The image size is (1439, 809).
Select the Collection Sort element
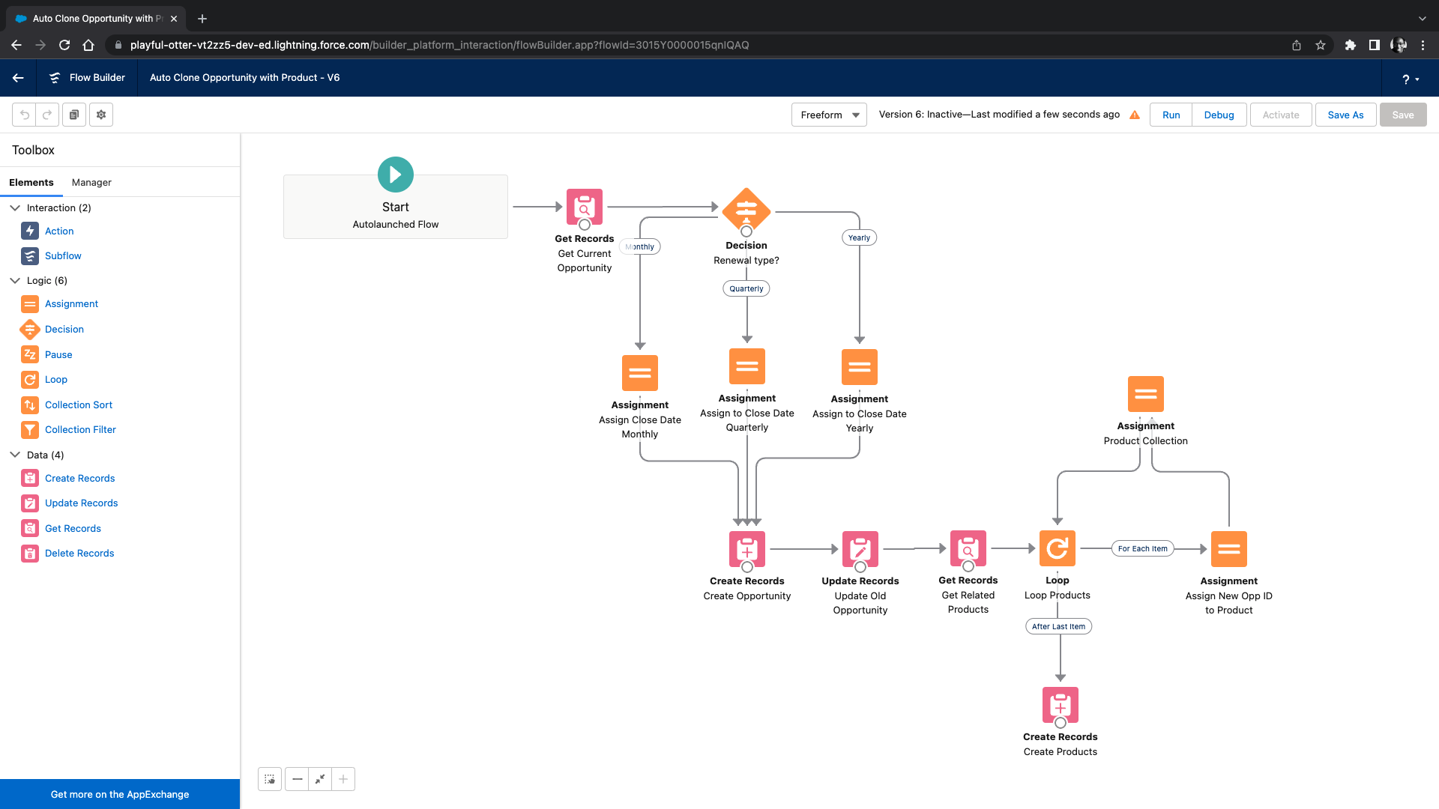coord(78,404)
